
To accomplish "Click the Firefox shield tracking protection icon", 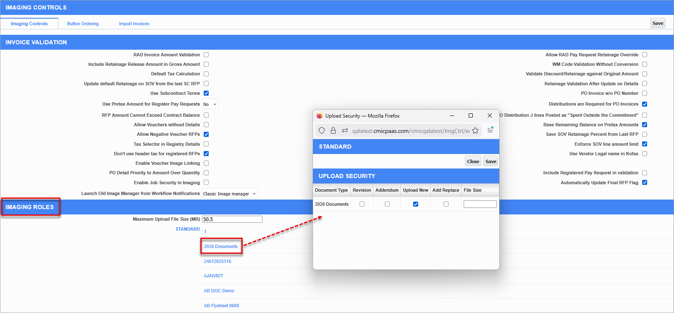I will (322, 130).
